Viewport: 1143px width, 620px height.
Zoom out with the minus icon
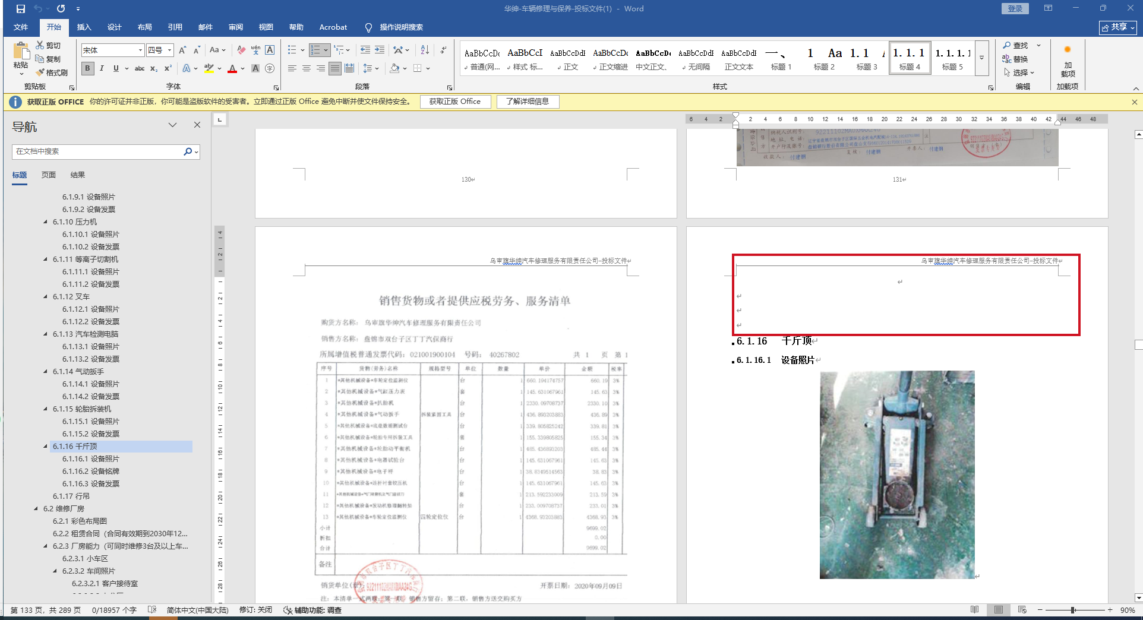tap(1040, 610)
